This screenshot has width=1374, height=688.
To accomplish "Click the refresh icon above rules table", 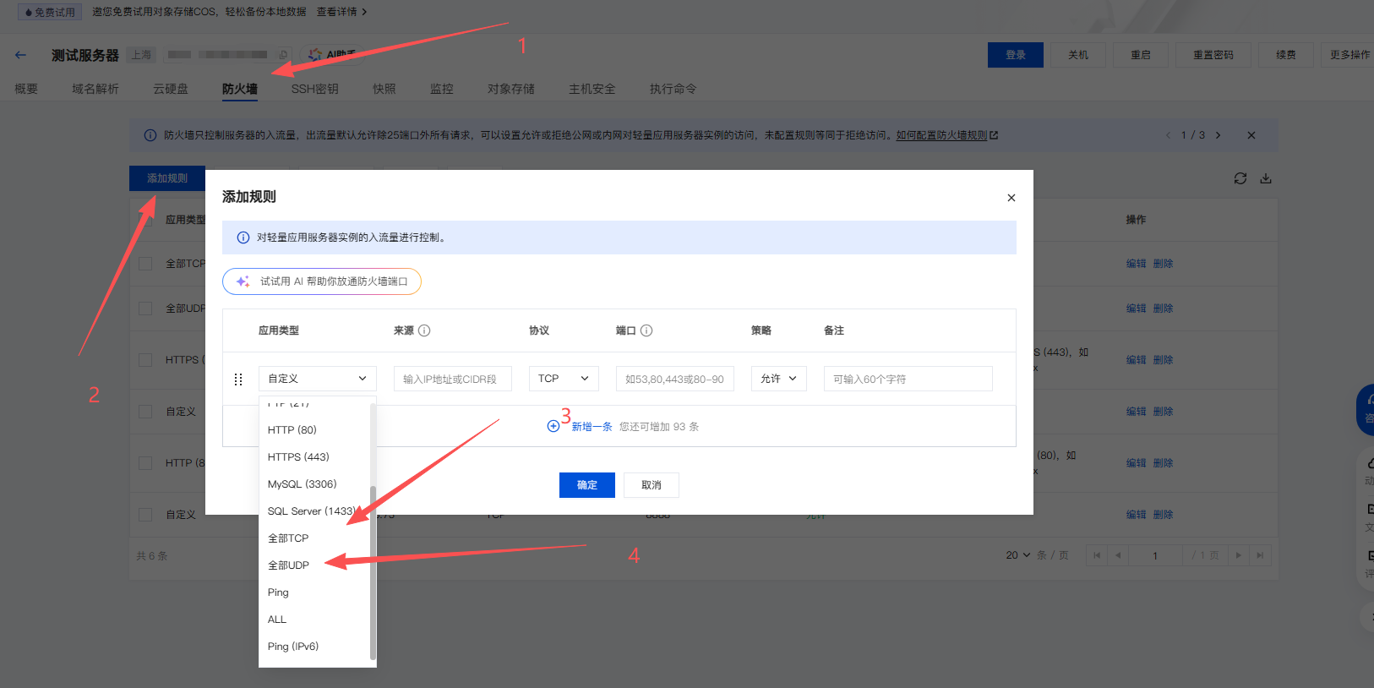I will 1240,178.
